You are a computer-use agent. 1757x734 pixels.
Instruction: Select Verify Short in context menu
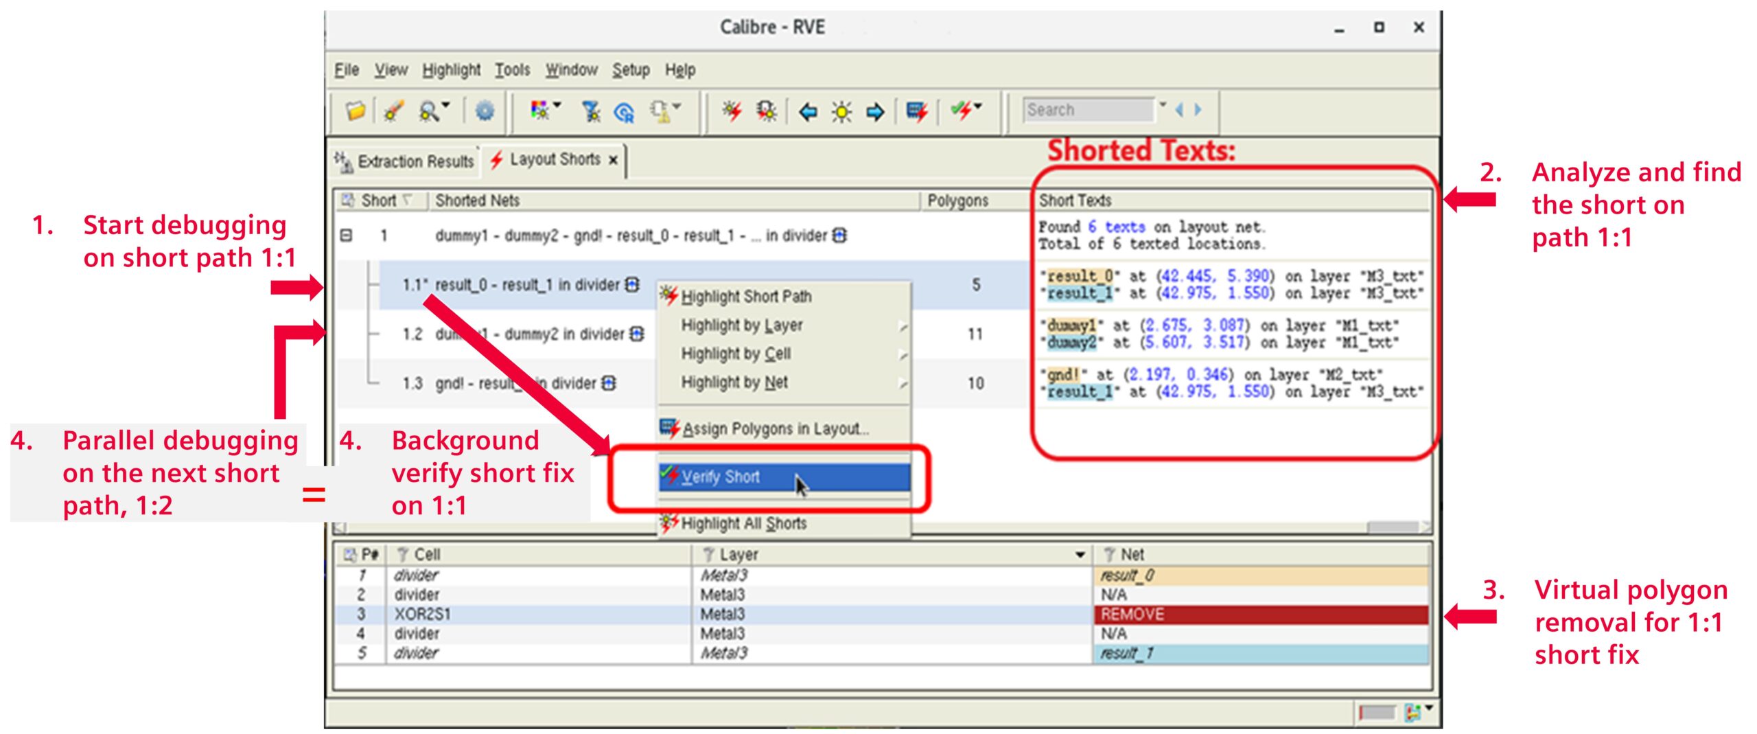click(x=784, y=477)
